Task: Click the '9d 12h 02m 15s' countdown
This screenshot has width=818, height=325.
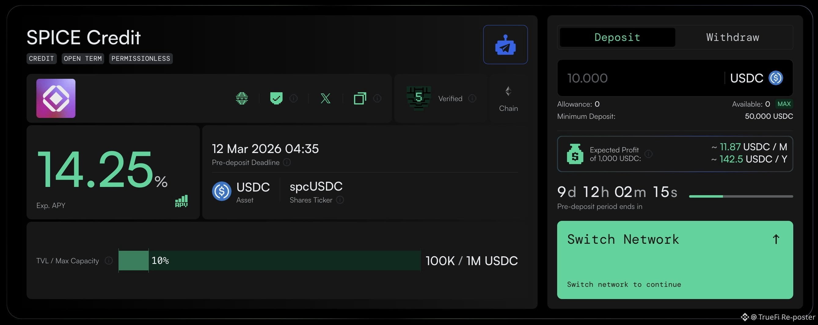Action: (617, 192)
